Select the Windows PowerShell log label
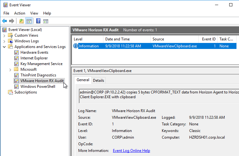 click(38, 87)
